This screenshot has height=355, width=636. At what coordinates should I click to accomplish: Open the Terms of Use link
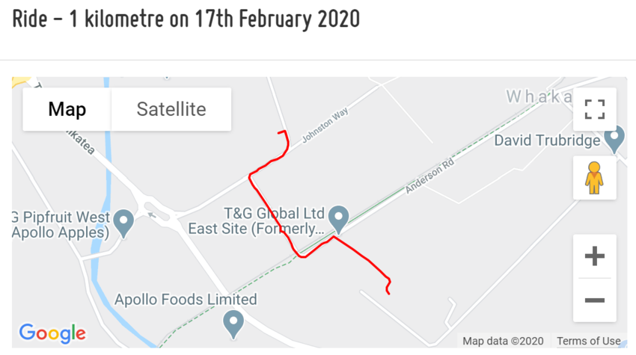point(588,341)
